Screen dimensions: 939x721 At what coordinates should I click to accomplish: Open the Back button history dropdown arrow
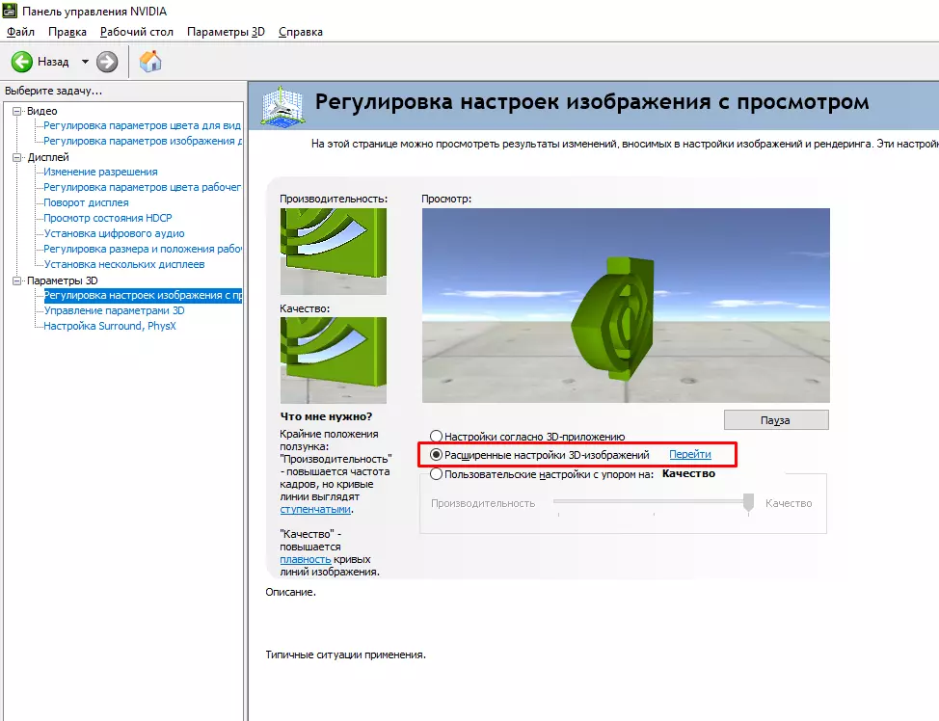point(85,62)
